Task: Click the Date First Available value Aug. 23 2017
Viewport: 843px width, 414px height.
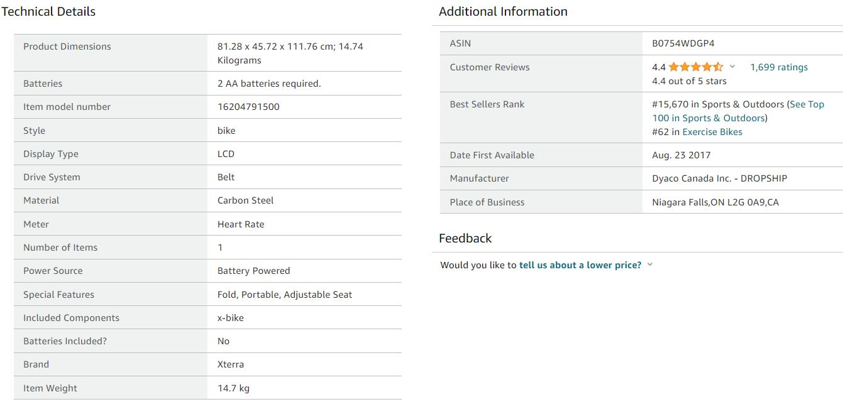Action: [x=681, y=155]
